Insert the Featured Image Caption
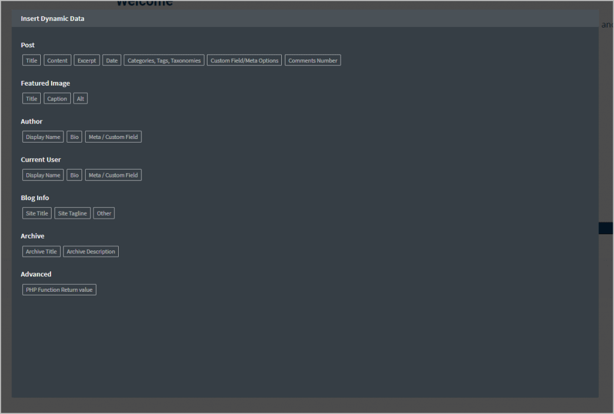 pyautogui.click(x=56, y=98)
